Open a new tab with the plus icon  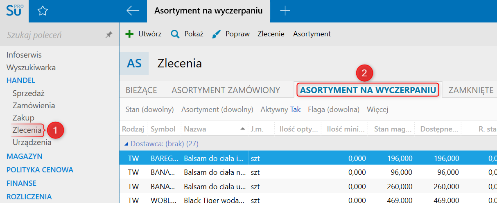coord(285,11)
